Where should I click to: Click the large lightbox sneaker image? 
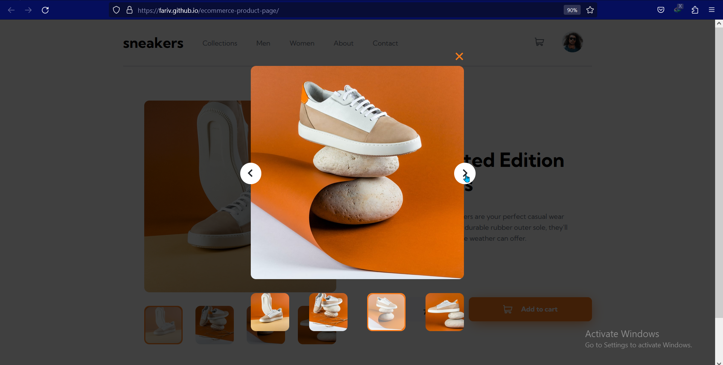coord(357,173)
